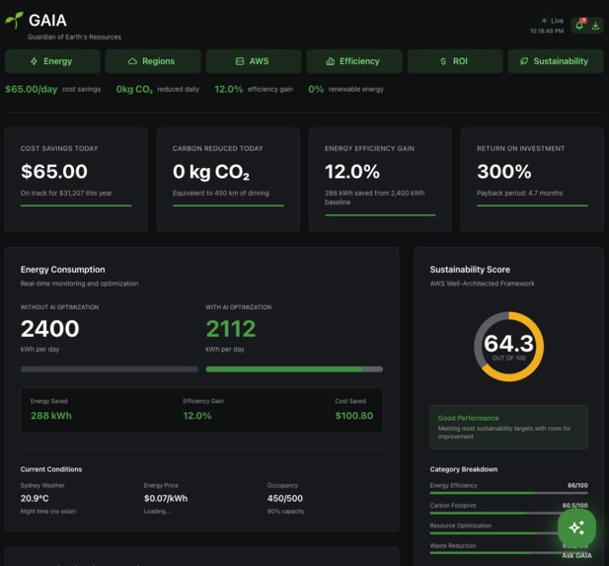This screenshot has width=609, height=566.
Task: Click 'Payback period: 4.7 months' text
Action: (519, 193)
